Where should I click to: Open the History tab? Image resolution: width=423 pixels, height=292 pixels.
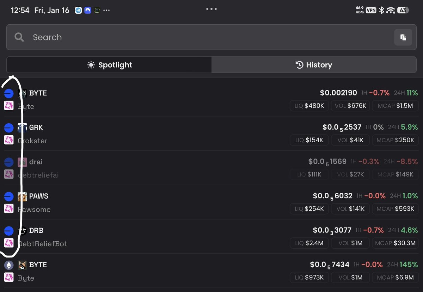(x=314, y=65)
